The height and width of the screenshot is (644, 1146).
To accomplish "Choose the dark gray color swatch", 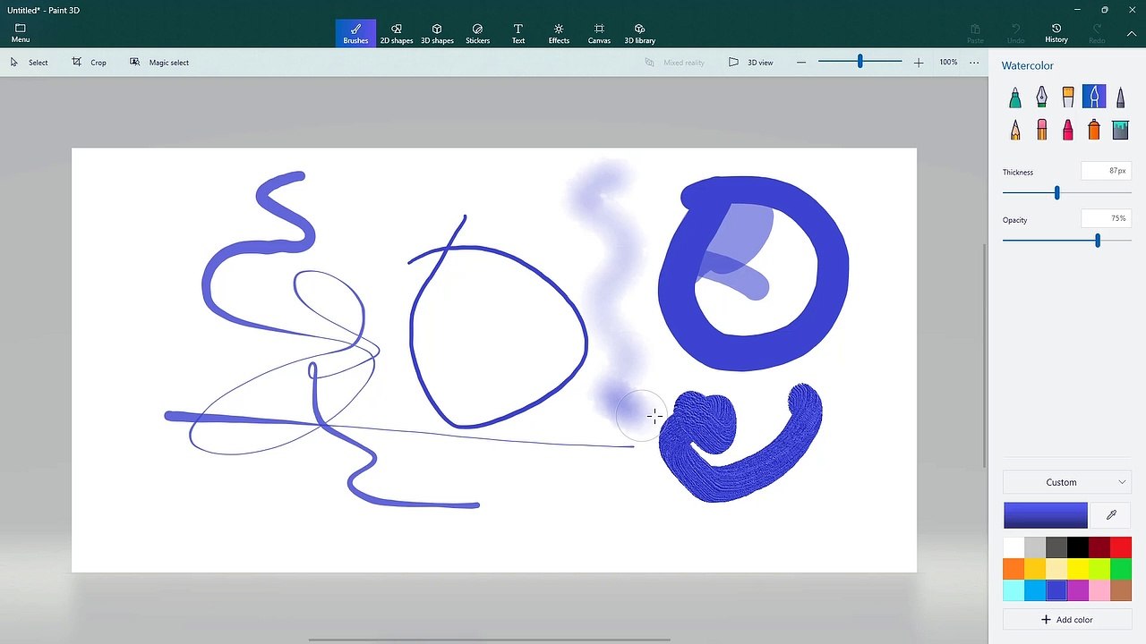I will pyautogui.click(x=1056, y=547).
